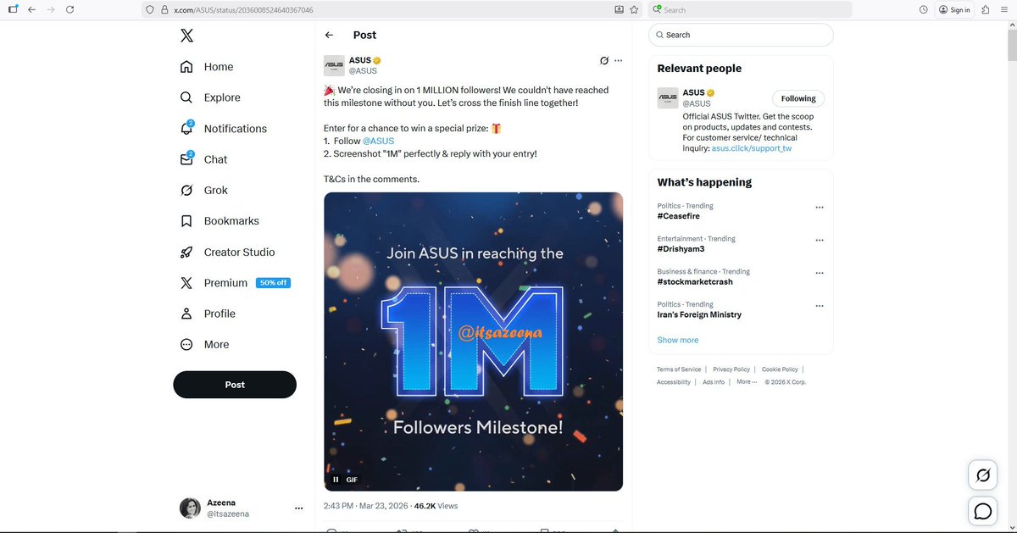
Task: Follow the @ASUS mention in post text
Action: point(378,141)
